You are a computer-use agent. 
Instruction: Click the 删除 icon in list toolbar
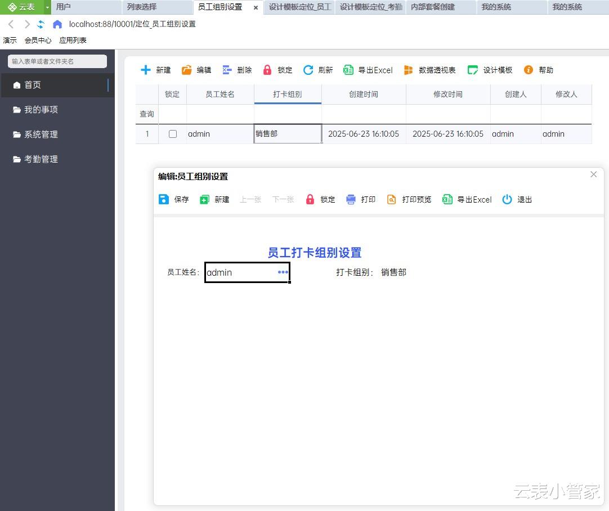pyautogui.click(x=227, y=70)
